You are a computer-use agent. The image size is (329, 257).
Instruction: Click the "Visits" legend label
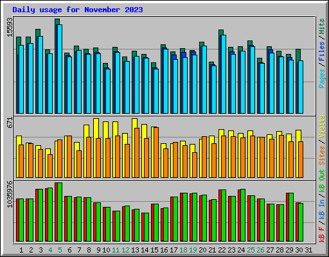pyautogui.click(x=322, y=127)
